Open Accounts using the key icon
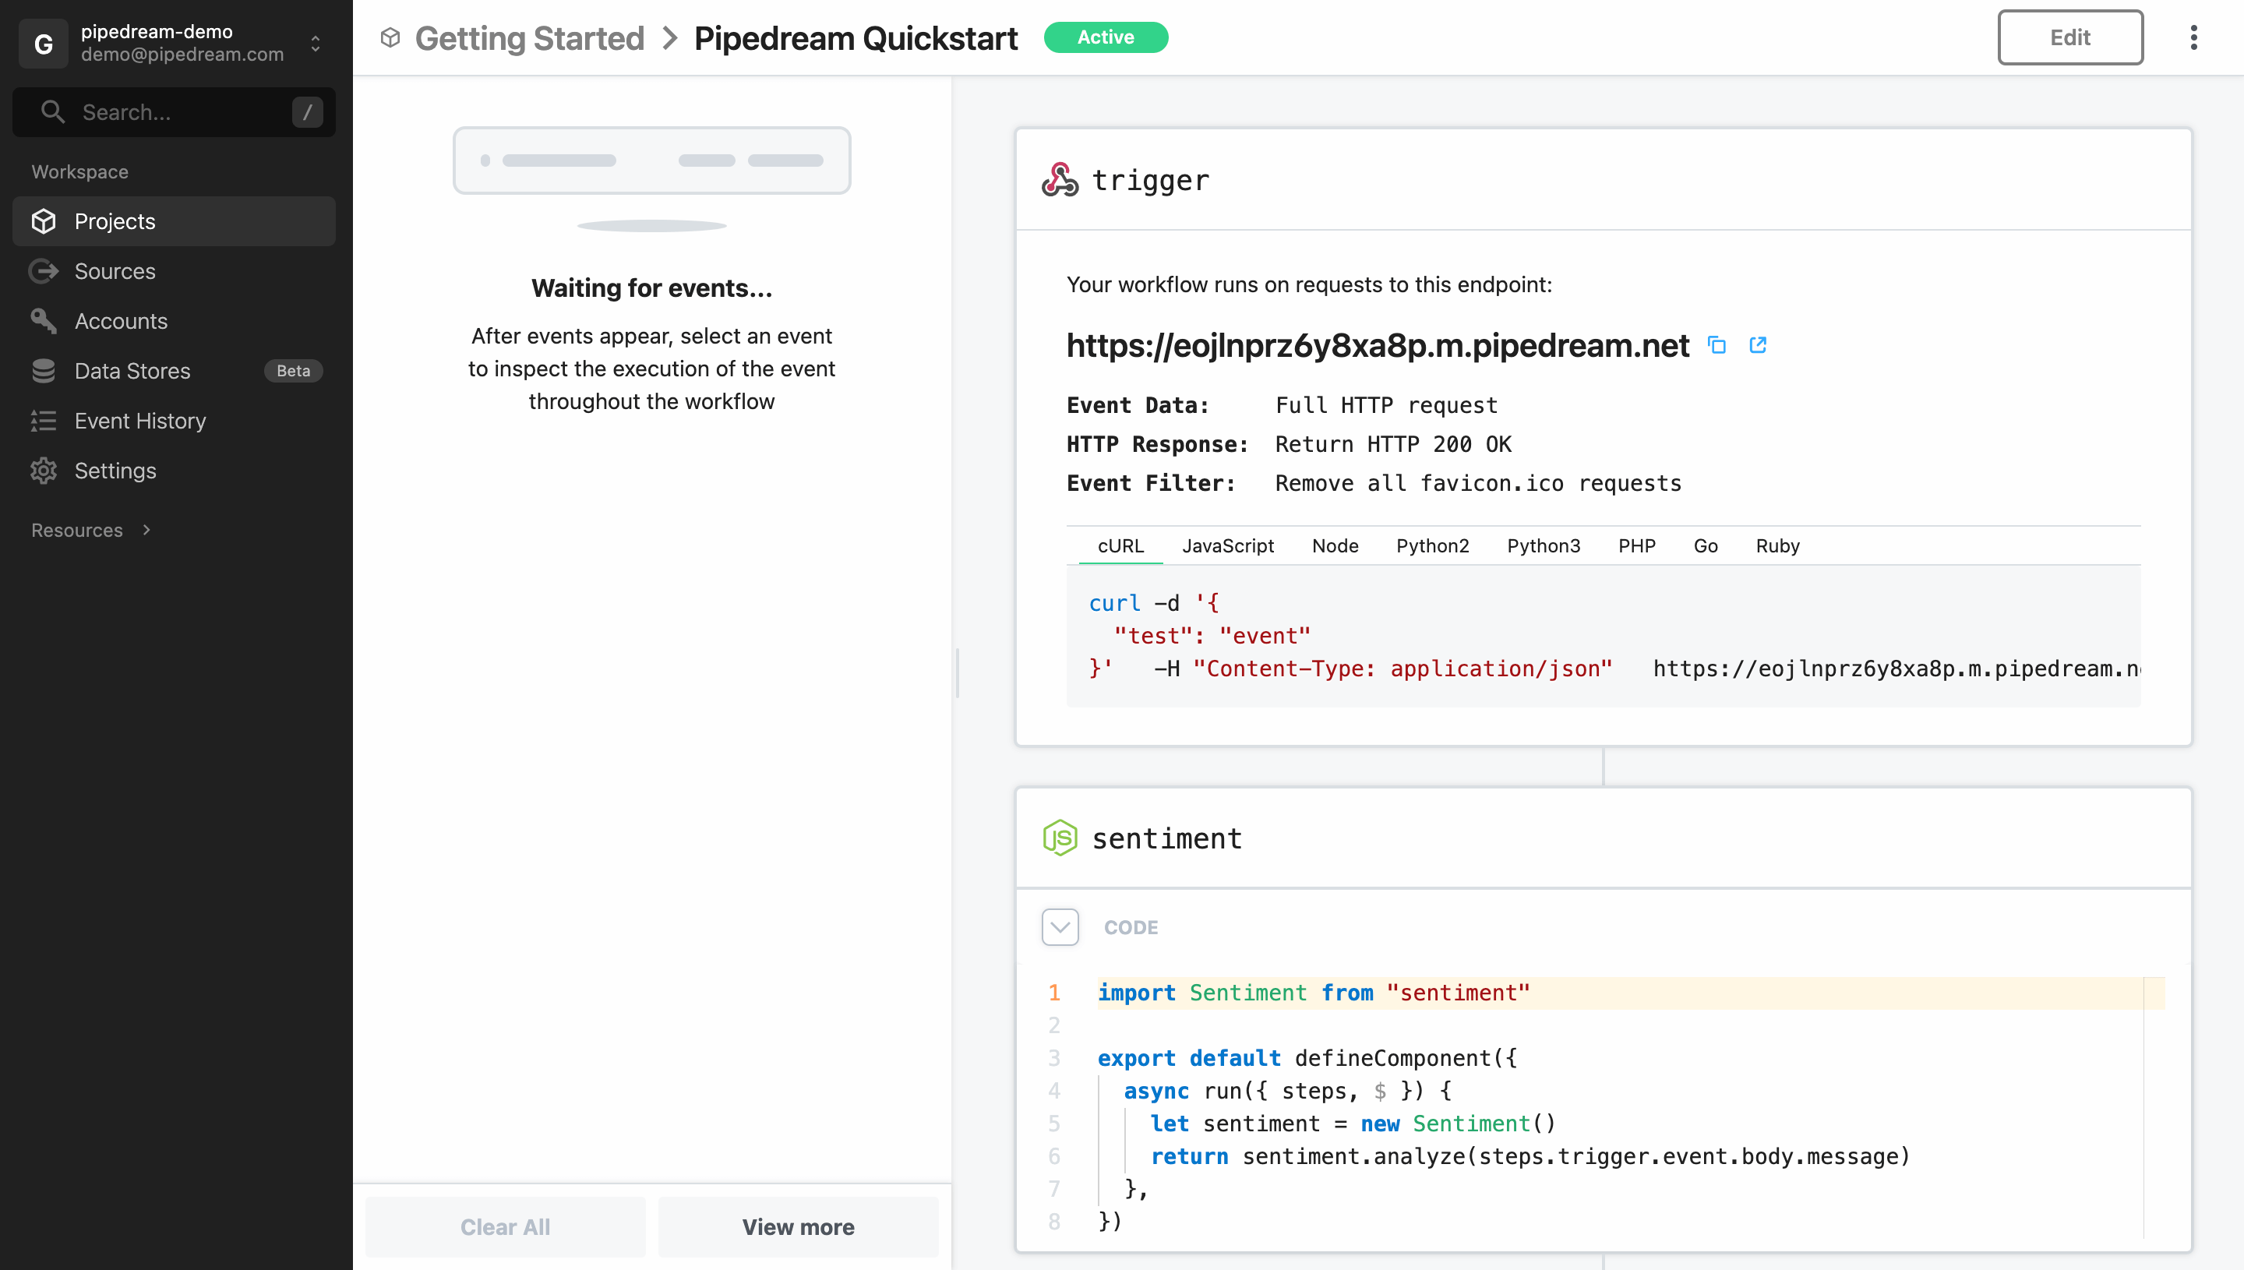Viewport: 2244px width, 1270px height. (x=120, y=321)
